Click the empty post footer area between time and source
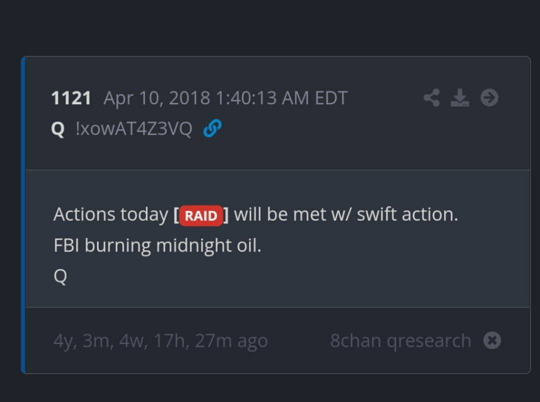Viewport: 540px width, 402px height. [298, 341]
